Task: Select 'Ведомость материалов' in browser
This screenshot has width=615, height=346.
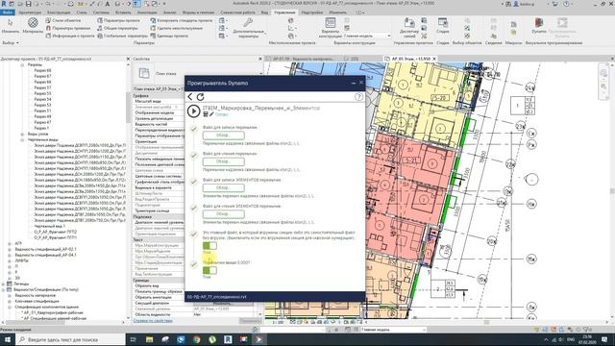Action: pos(35,295)
